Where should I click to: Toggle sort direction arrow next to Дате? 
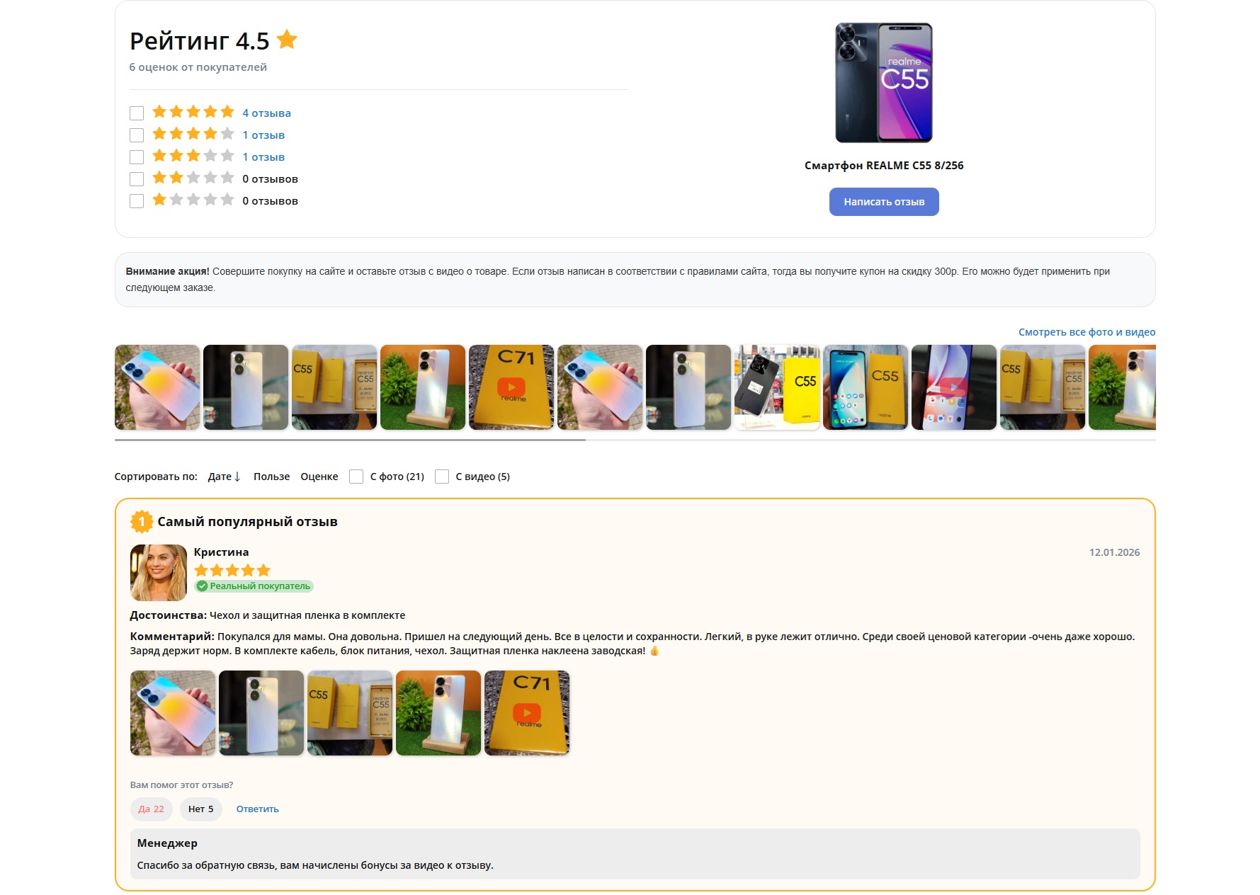[x=237, y=477]
